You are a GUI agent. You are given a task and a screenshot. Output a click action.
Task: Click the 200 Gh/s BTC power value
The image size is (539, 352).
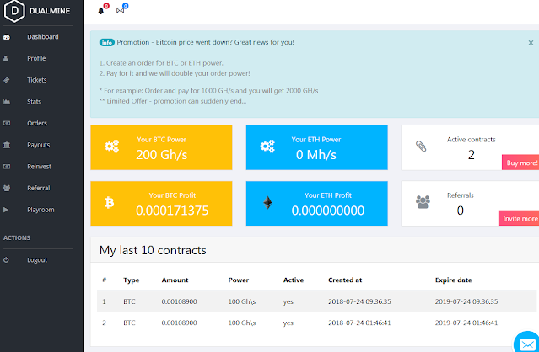point(162,155)
